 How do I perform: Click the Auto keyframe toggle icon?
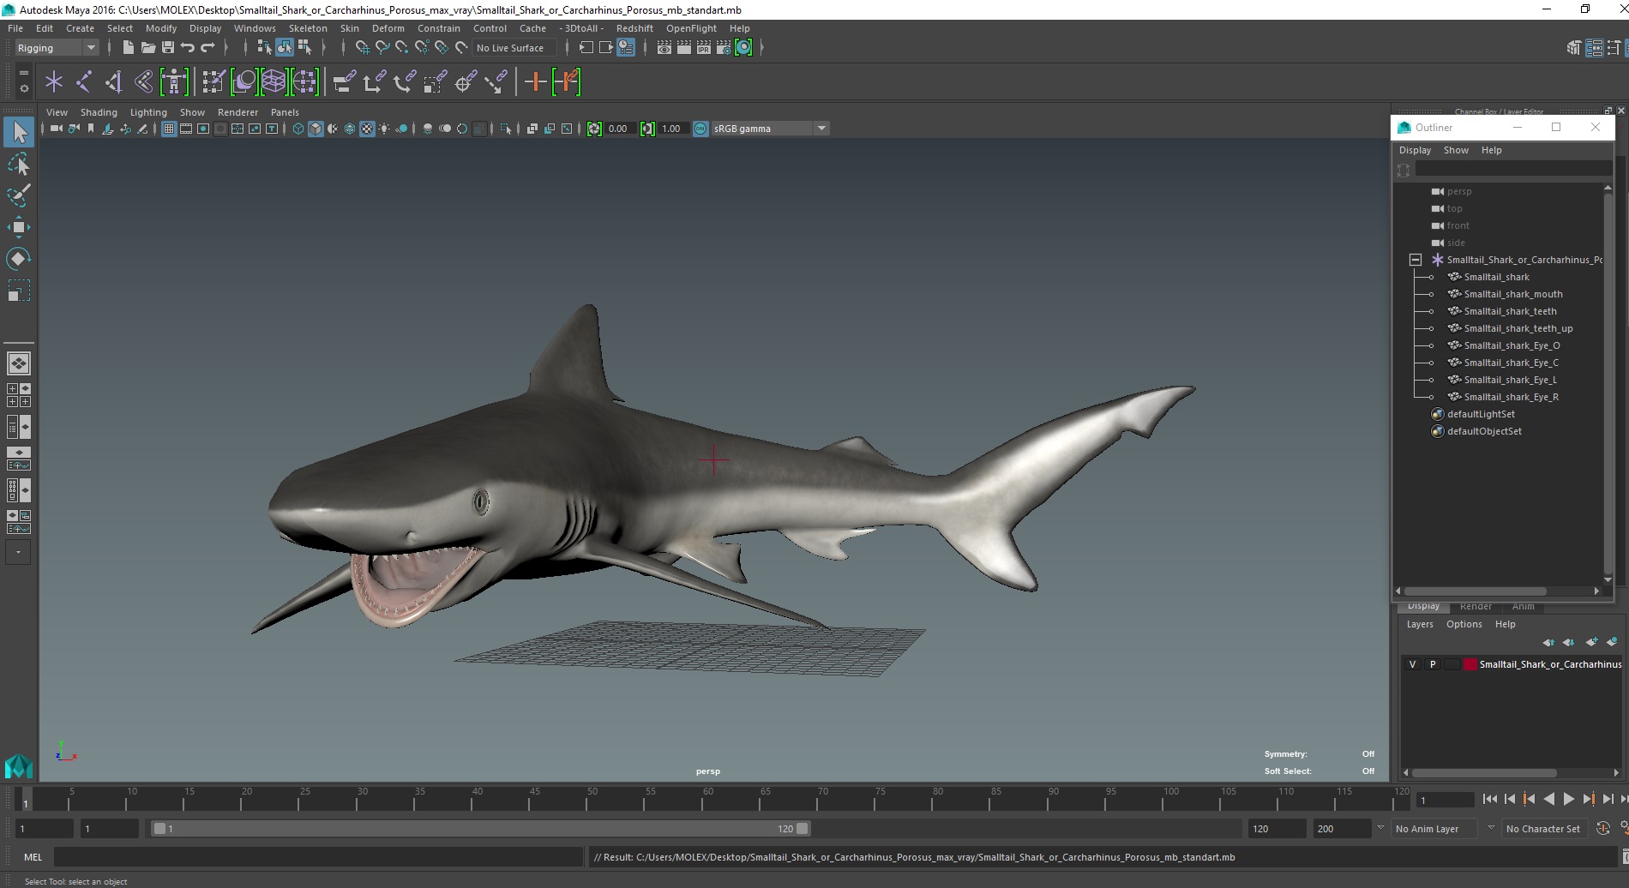pos(1602,829)
